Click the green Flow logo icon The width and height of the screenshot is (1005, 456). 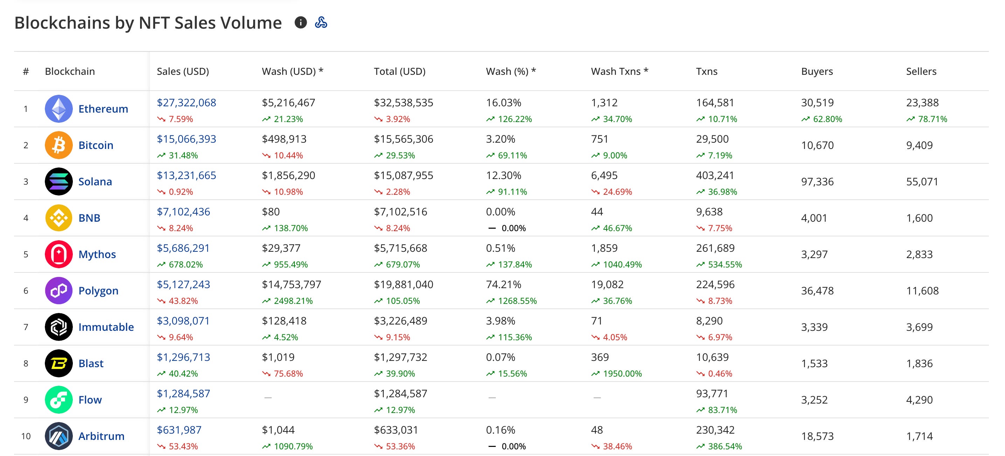point(58,399)
